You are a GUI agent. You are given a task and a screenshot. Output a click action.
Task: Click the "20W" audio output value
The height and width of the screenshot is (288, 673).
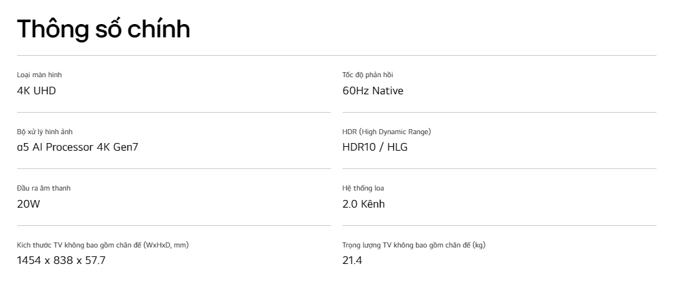(29, 204)
